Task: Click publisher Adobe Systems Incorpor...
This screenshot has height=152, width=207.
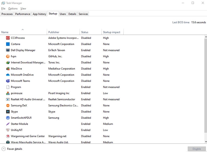Action: click(x=63, y=38)
